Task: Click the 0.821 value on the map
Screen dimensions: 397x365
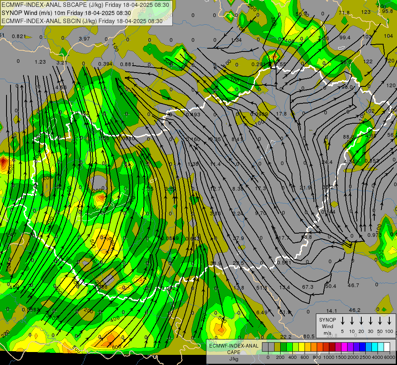Action: tap(19, 36)
